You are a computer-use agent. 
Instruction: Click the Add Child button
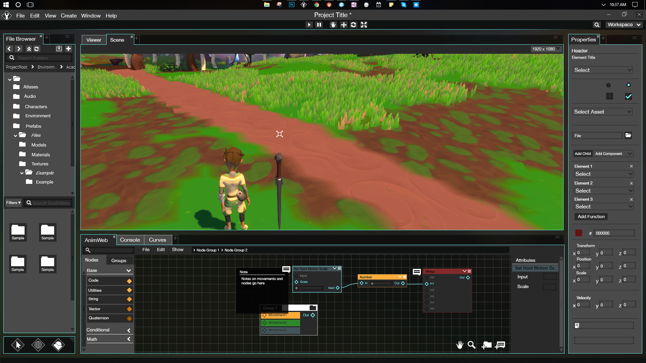582,154
